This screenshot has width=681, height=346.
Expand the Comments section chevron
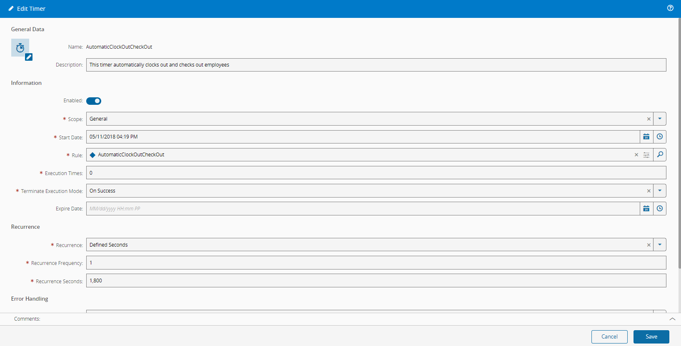point(672,319)
